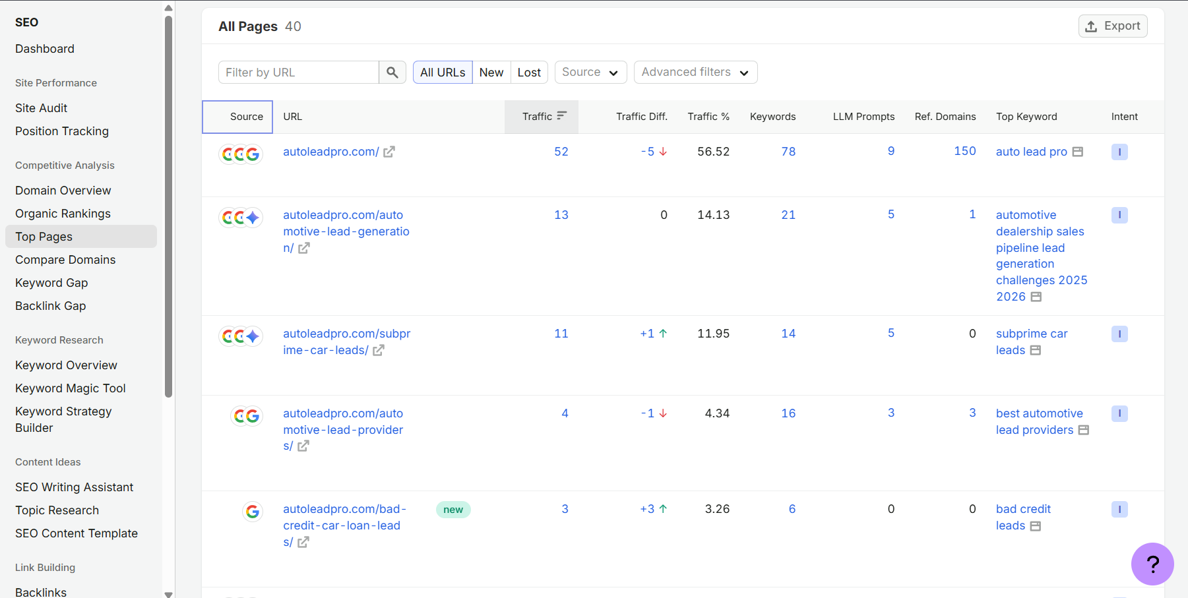Click source icons in autoleadpro.com/ row
The height and width of the screenshot is (598, 1188).
(x=241, y=154)
